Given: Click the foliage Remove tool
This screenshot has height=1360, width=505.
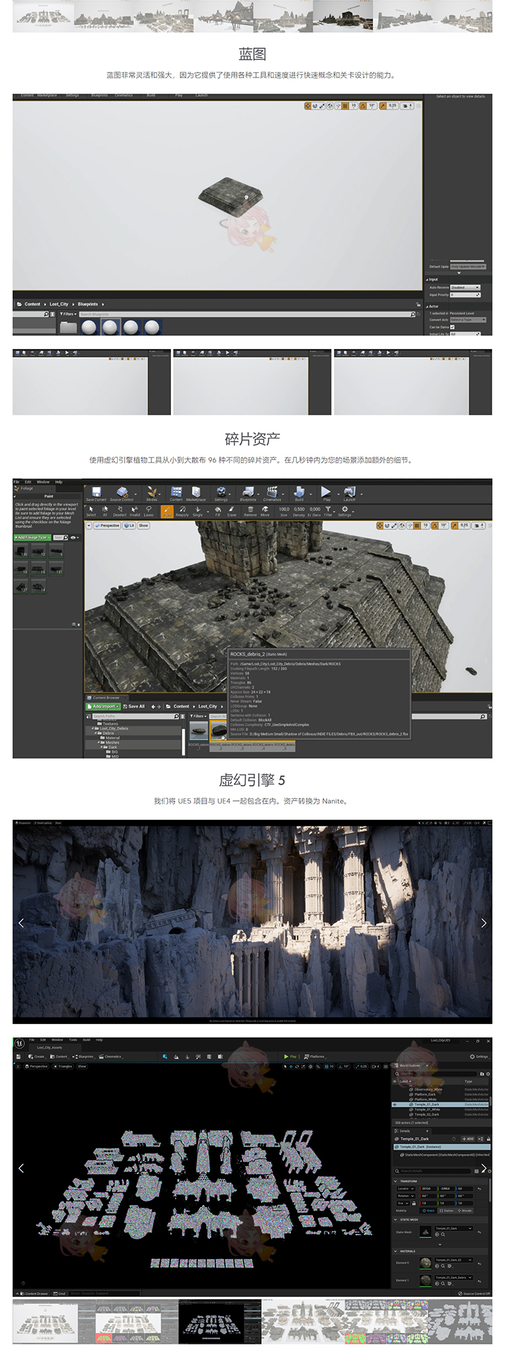Looking at the screenshot, I should [250, 511].
